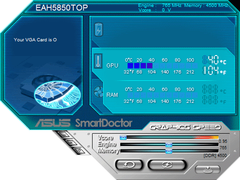Click the [DDR] 4500 memory value

tap(215, 156)
